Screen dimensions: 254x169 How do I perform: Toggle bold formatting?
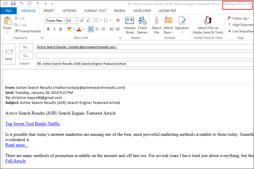pyautogui.click(x=48, y=29)
